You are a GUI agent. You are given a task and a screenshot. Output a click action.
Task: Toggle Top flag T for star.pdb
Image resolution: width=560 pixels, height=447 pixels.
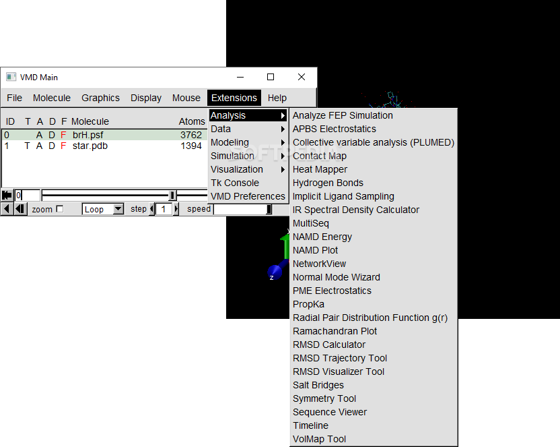(27, 146)
